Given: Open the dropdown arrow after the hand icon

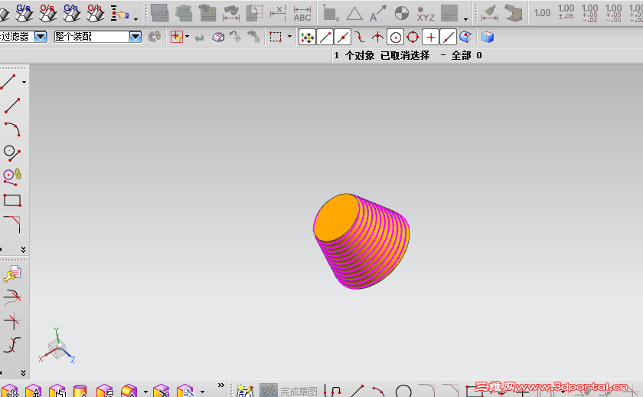Looking at the screenshot, I should point(135,19).
